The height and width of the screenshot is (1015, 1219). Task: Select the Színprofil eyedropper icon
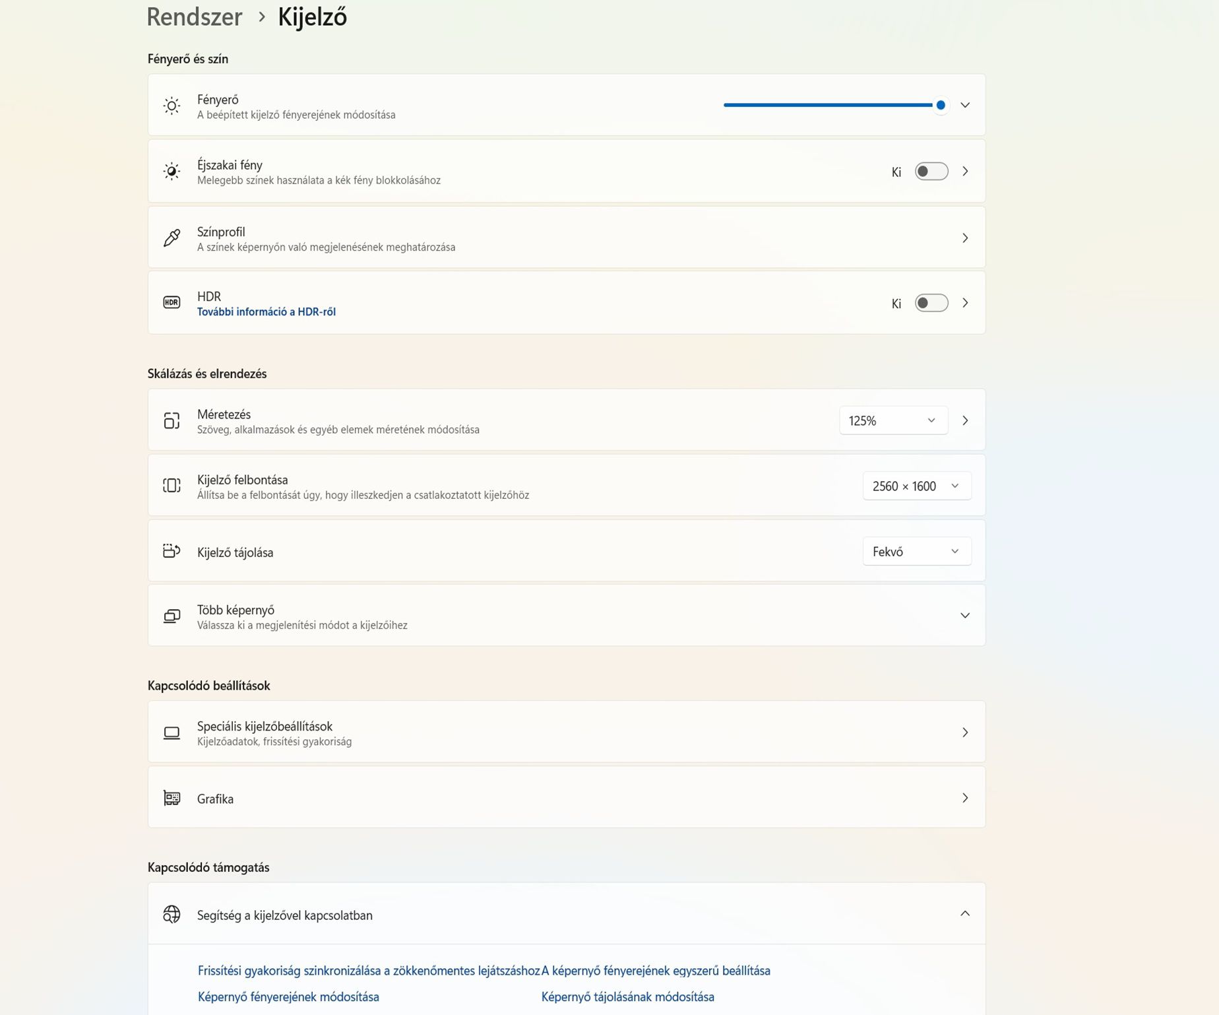pyautogui.click(x=172, y=238)
